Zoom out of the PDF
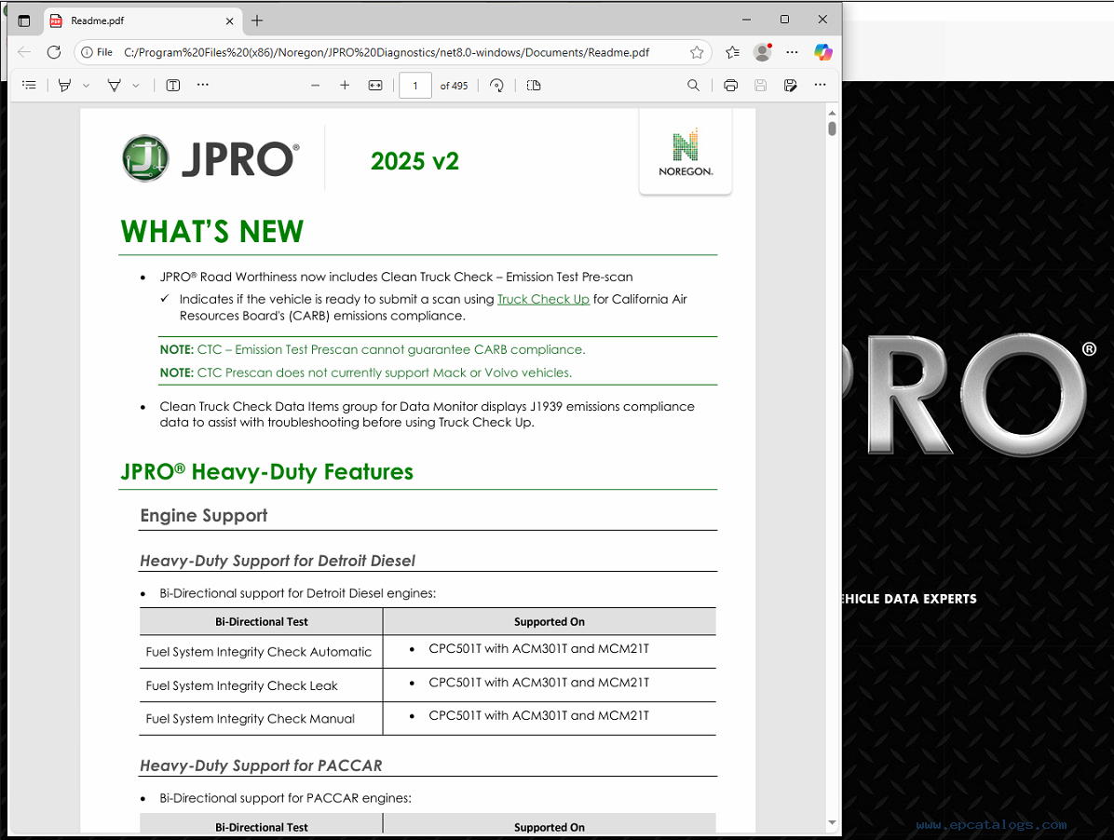Image resolution: width=1114 pixels, height=840 pixels. click(316, 85)
